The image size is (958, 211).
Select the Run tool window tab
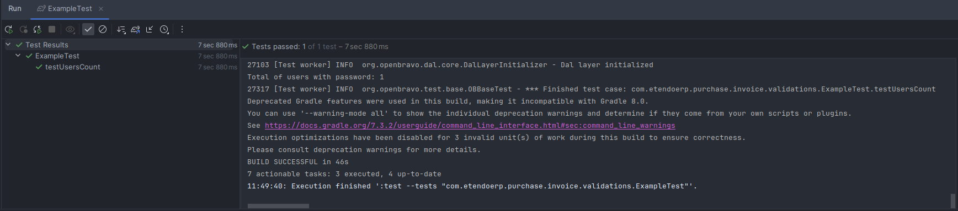pyautogui.click(x=15, y=9)
